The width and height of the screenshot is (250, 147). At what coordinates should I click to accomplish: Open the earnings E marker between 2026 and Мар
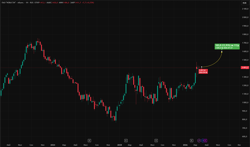pos(191,140)
